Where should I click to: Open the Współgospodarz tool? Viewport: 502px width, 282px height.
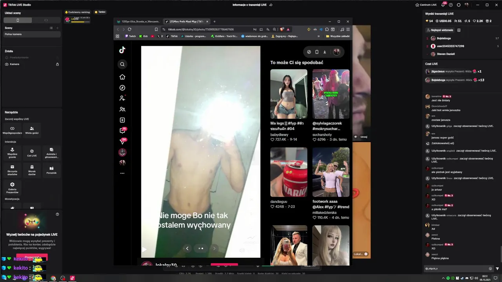click(x=12, y=130)
